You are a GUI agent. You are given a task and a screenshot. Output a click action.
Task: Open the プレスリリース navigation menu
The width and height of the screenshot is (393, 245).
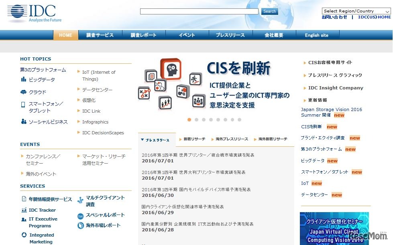[x=230, y=35]
